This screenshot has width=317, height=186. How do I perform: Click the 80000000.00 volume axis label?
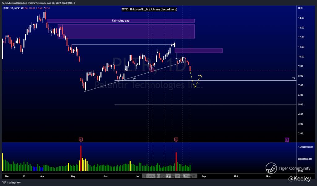point(305,159)
